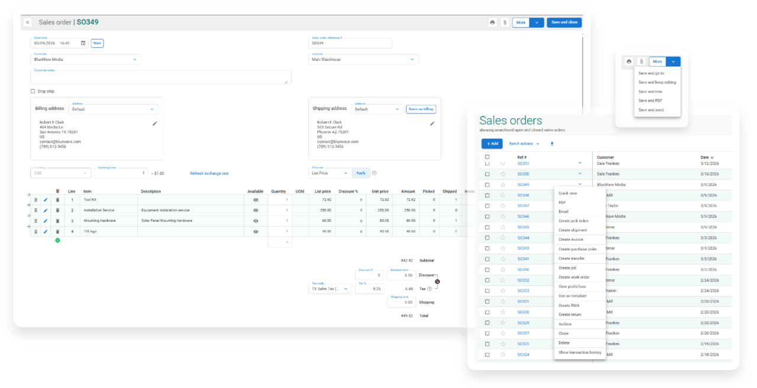Star sales order SO350

pyautogui.click(x=503, y=174)
